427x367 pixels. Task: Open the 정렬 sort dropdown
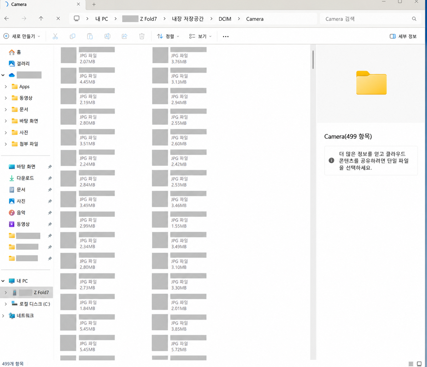168,36
